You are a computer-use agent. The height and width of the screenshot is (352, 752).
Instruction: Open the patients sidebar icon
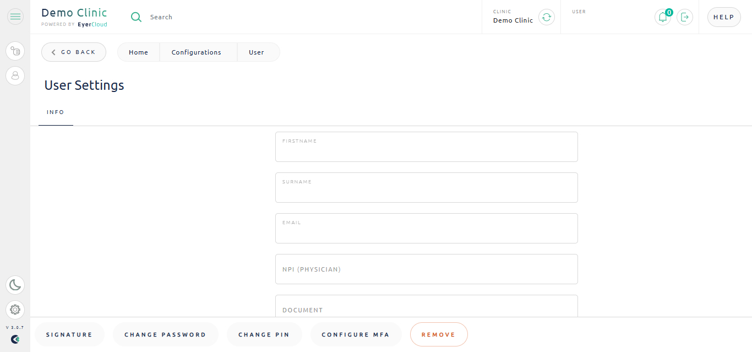tap(15, 75)
